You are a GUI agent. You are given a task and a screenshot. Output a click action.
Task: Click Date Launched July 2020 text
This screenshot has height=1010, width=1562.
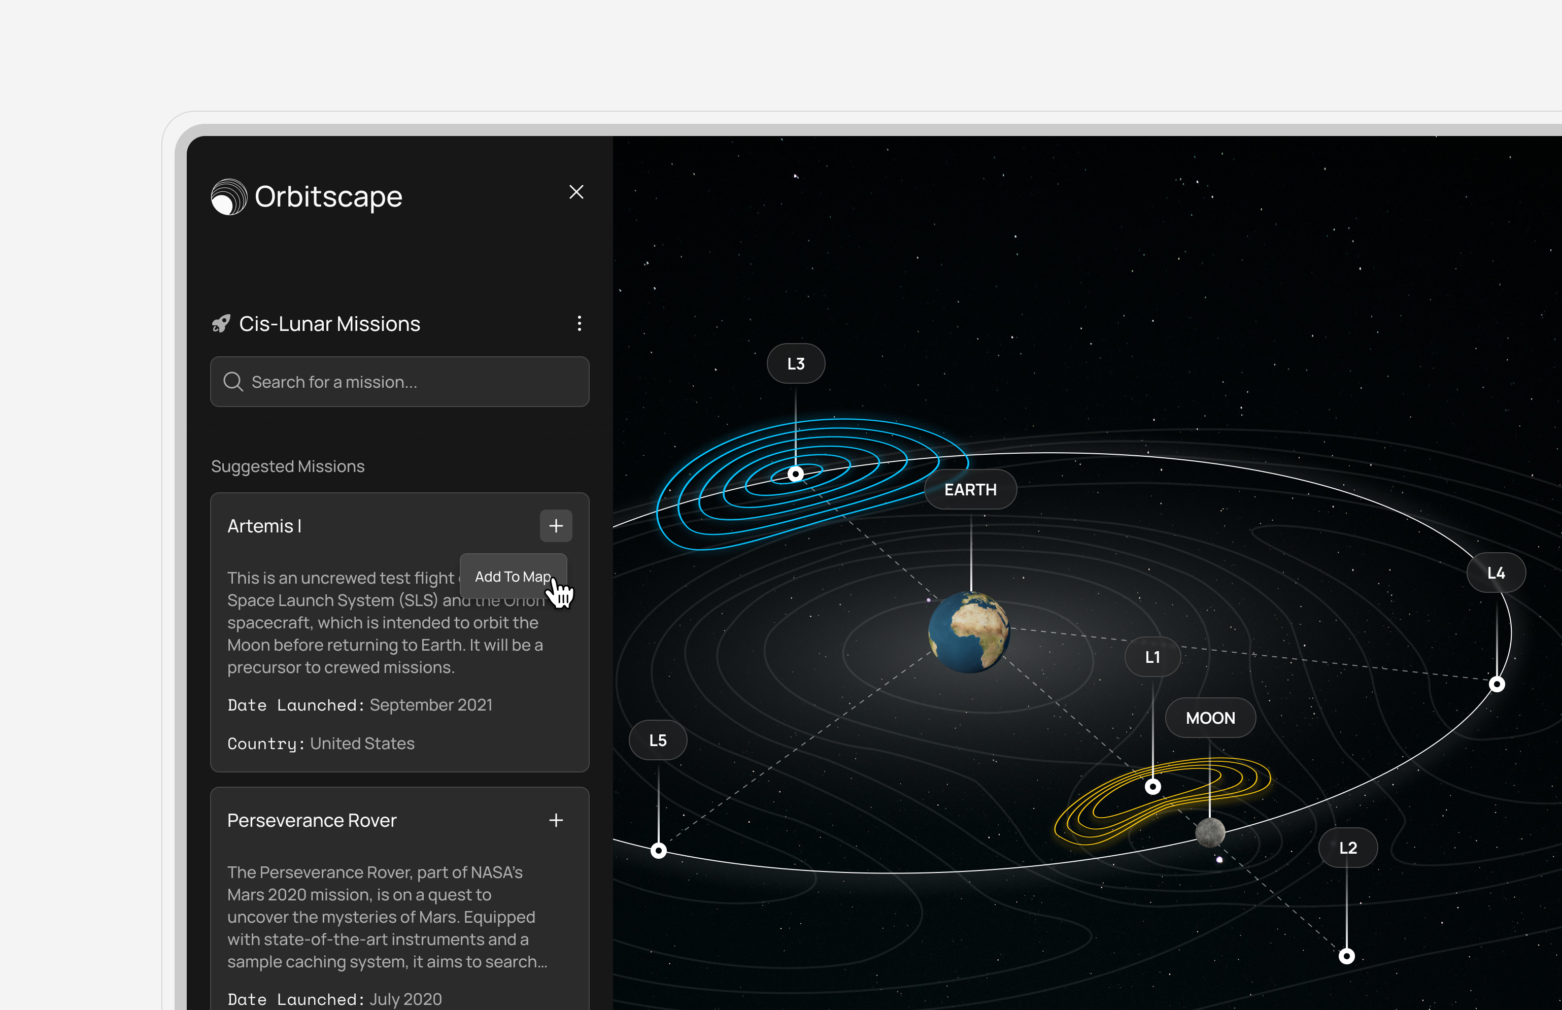[x=334, y=999]
